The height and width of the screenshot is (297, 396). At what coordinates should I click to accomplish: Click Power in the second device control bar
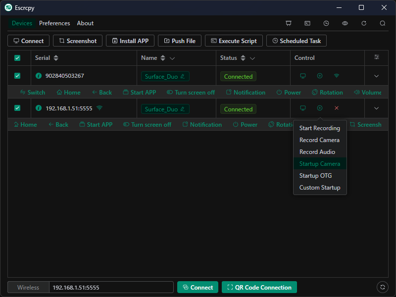[x=245, y=125]
